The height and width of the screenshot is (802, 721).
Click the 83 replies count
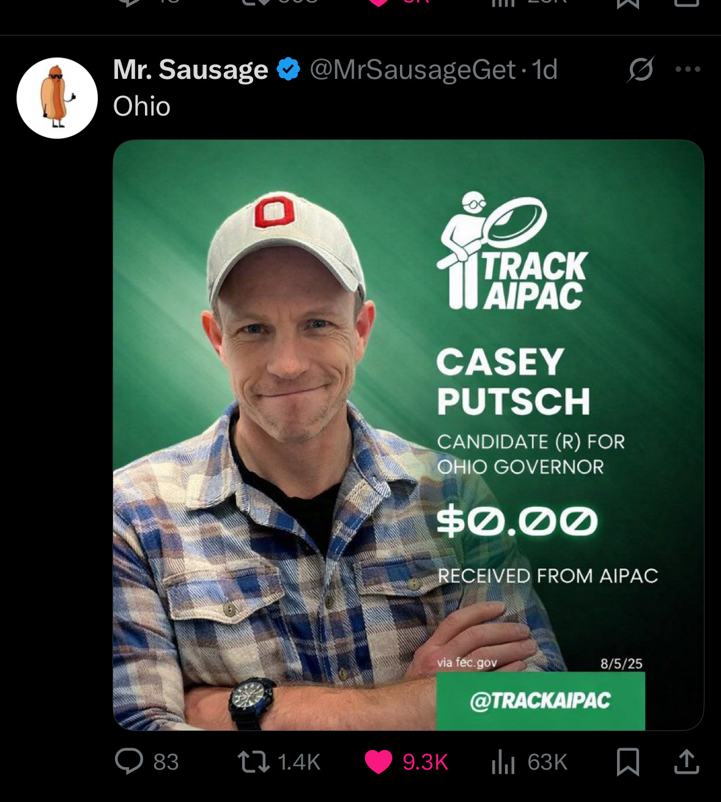pyautogui.click(x=166, y=762)
